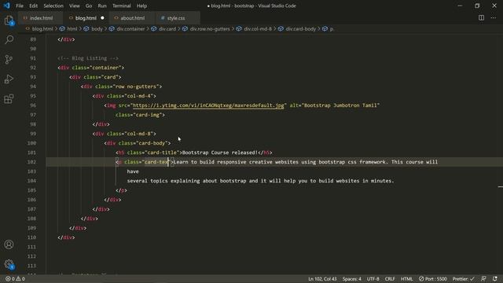Open the ytimg image URL link

click(208, 105)
